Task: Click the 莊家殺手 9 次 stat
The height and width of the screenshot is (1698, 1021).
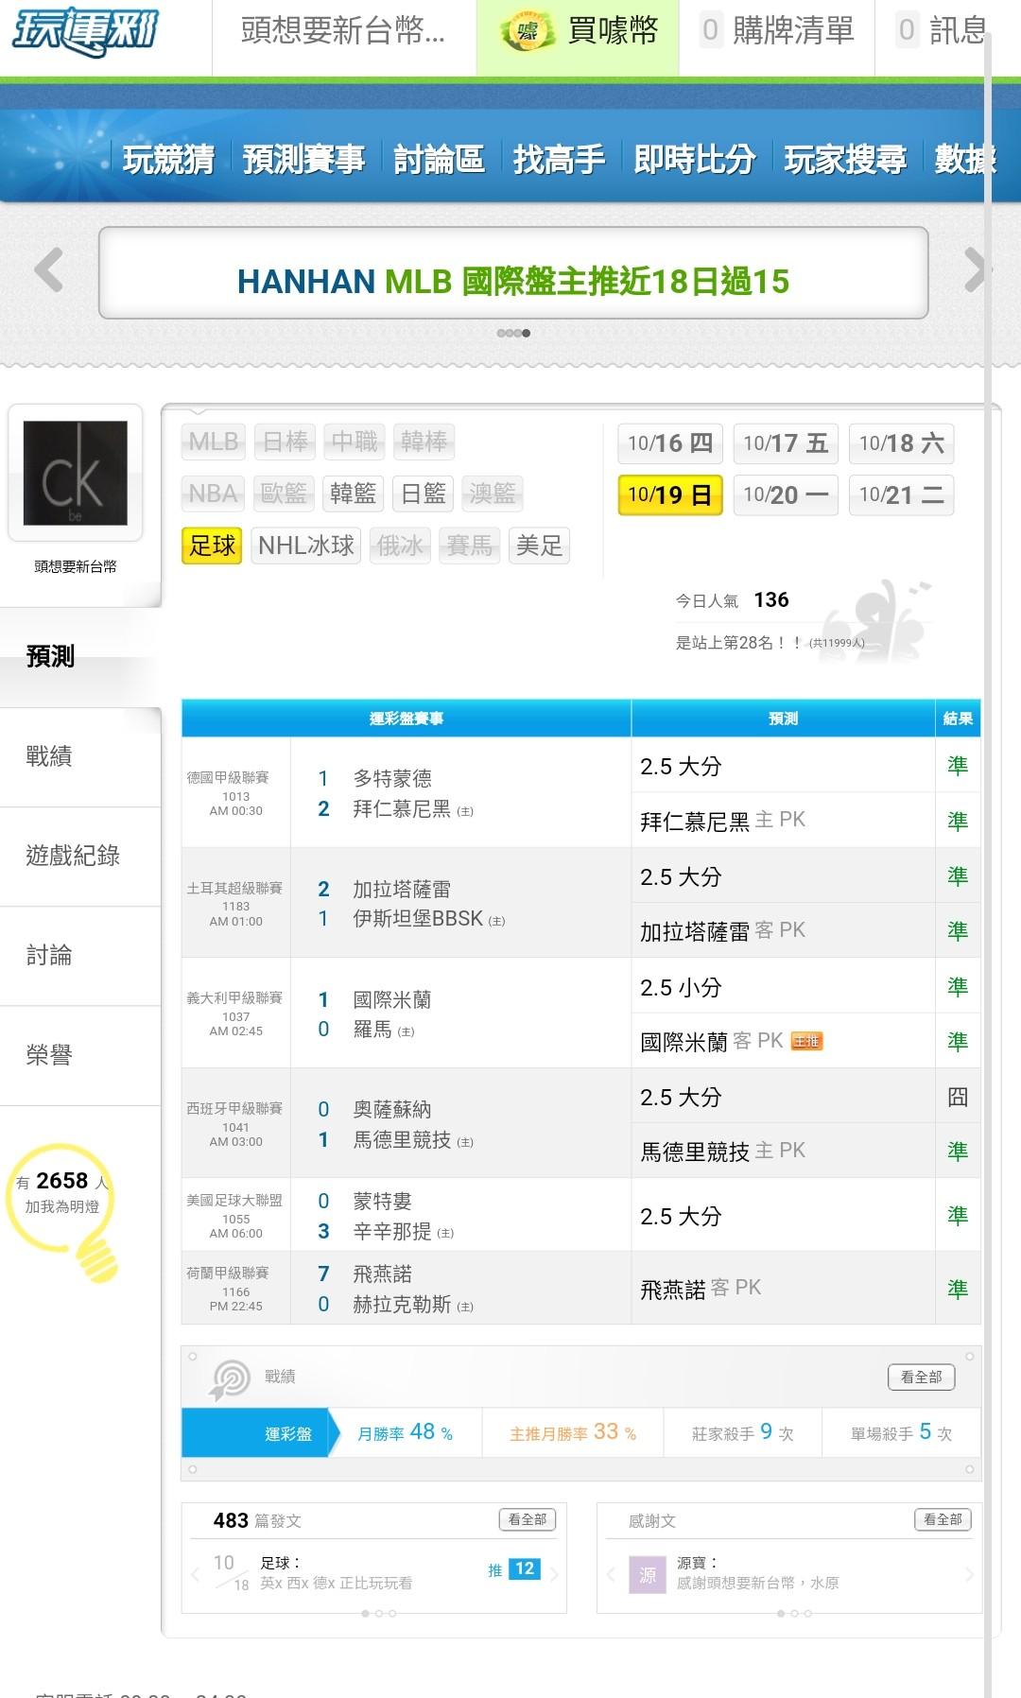Action: 743,1433
